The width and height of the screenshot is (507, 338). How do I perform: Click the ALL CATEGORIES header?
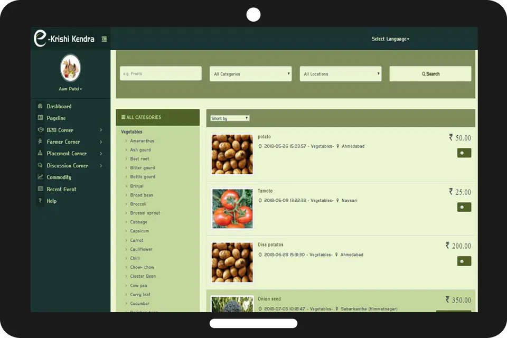[x=158, y=117]
